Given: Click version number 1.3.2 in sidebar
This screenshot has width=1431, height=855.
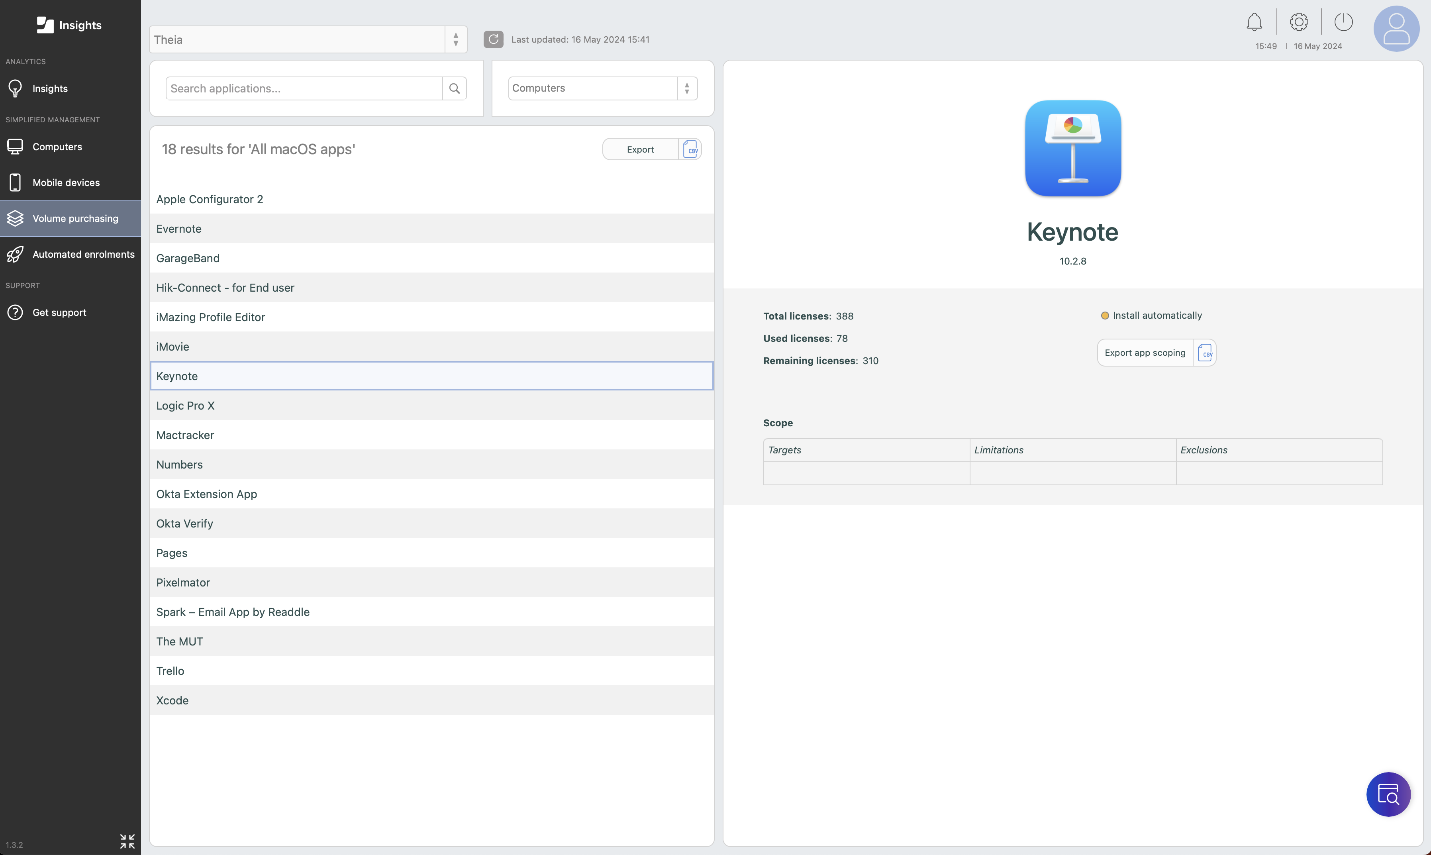Looking at the screenshot, I should coord(14,845).
